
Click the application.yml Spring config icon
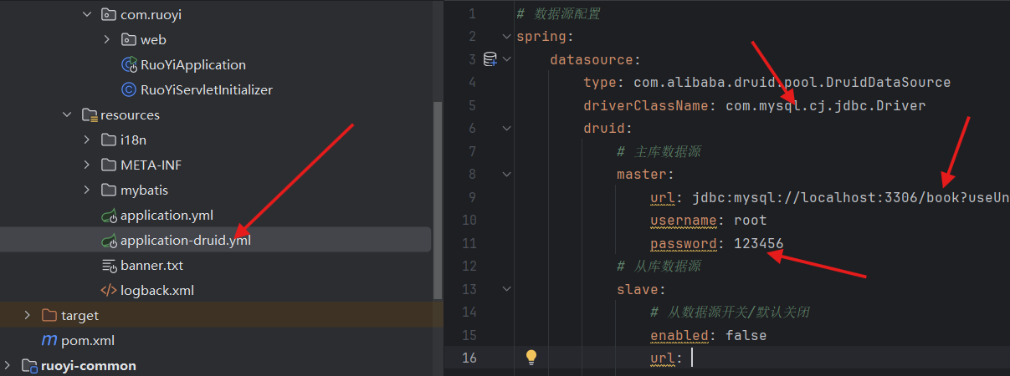[x=108, y=216]
